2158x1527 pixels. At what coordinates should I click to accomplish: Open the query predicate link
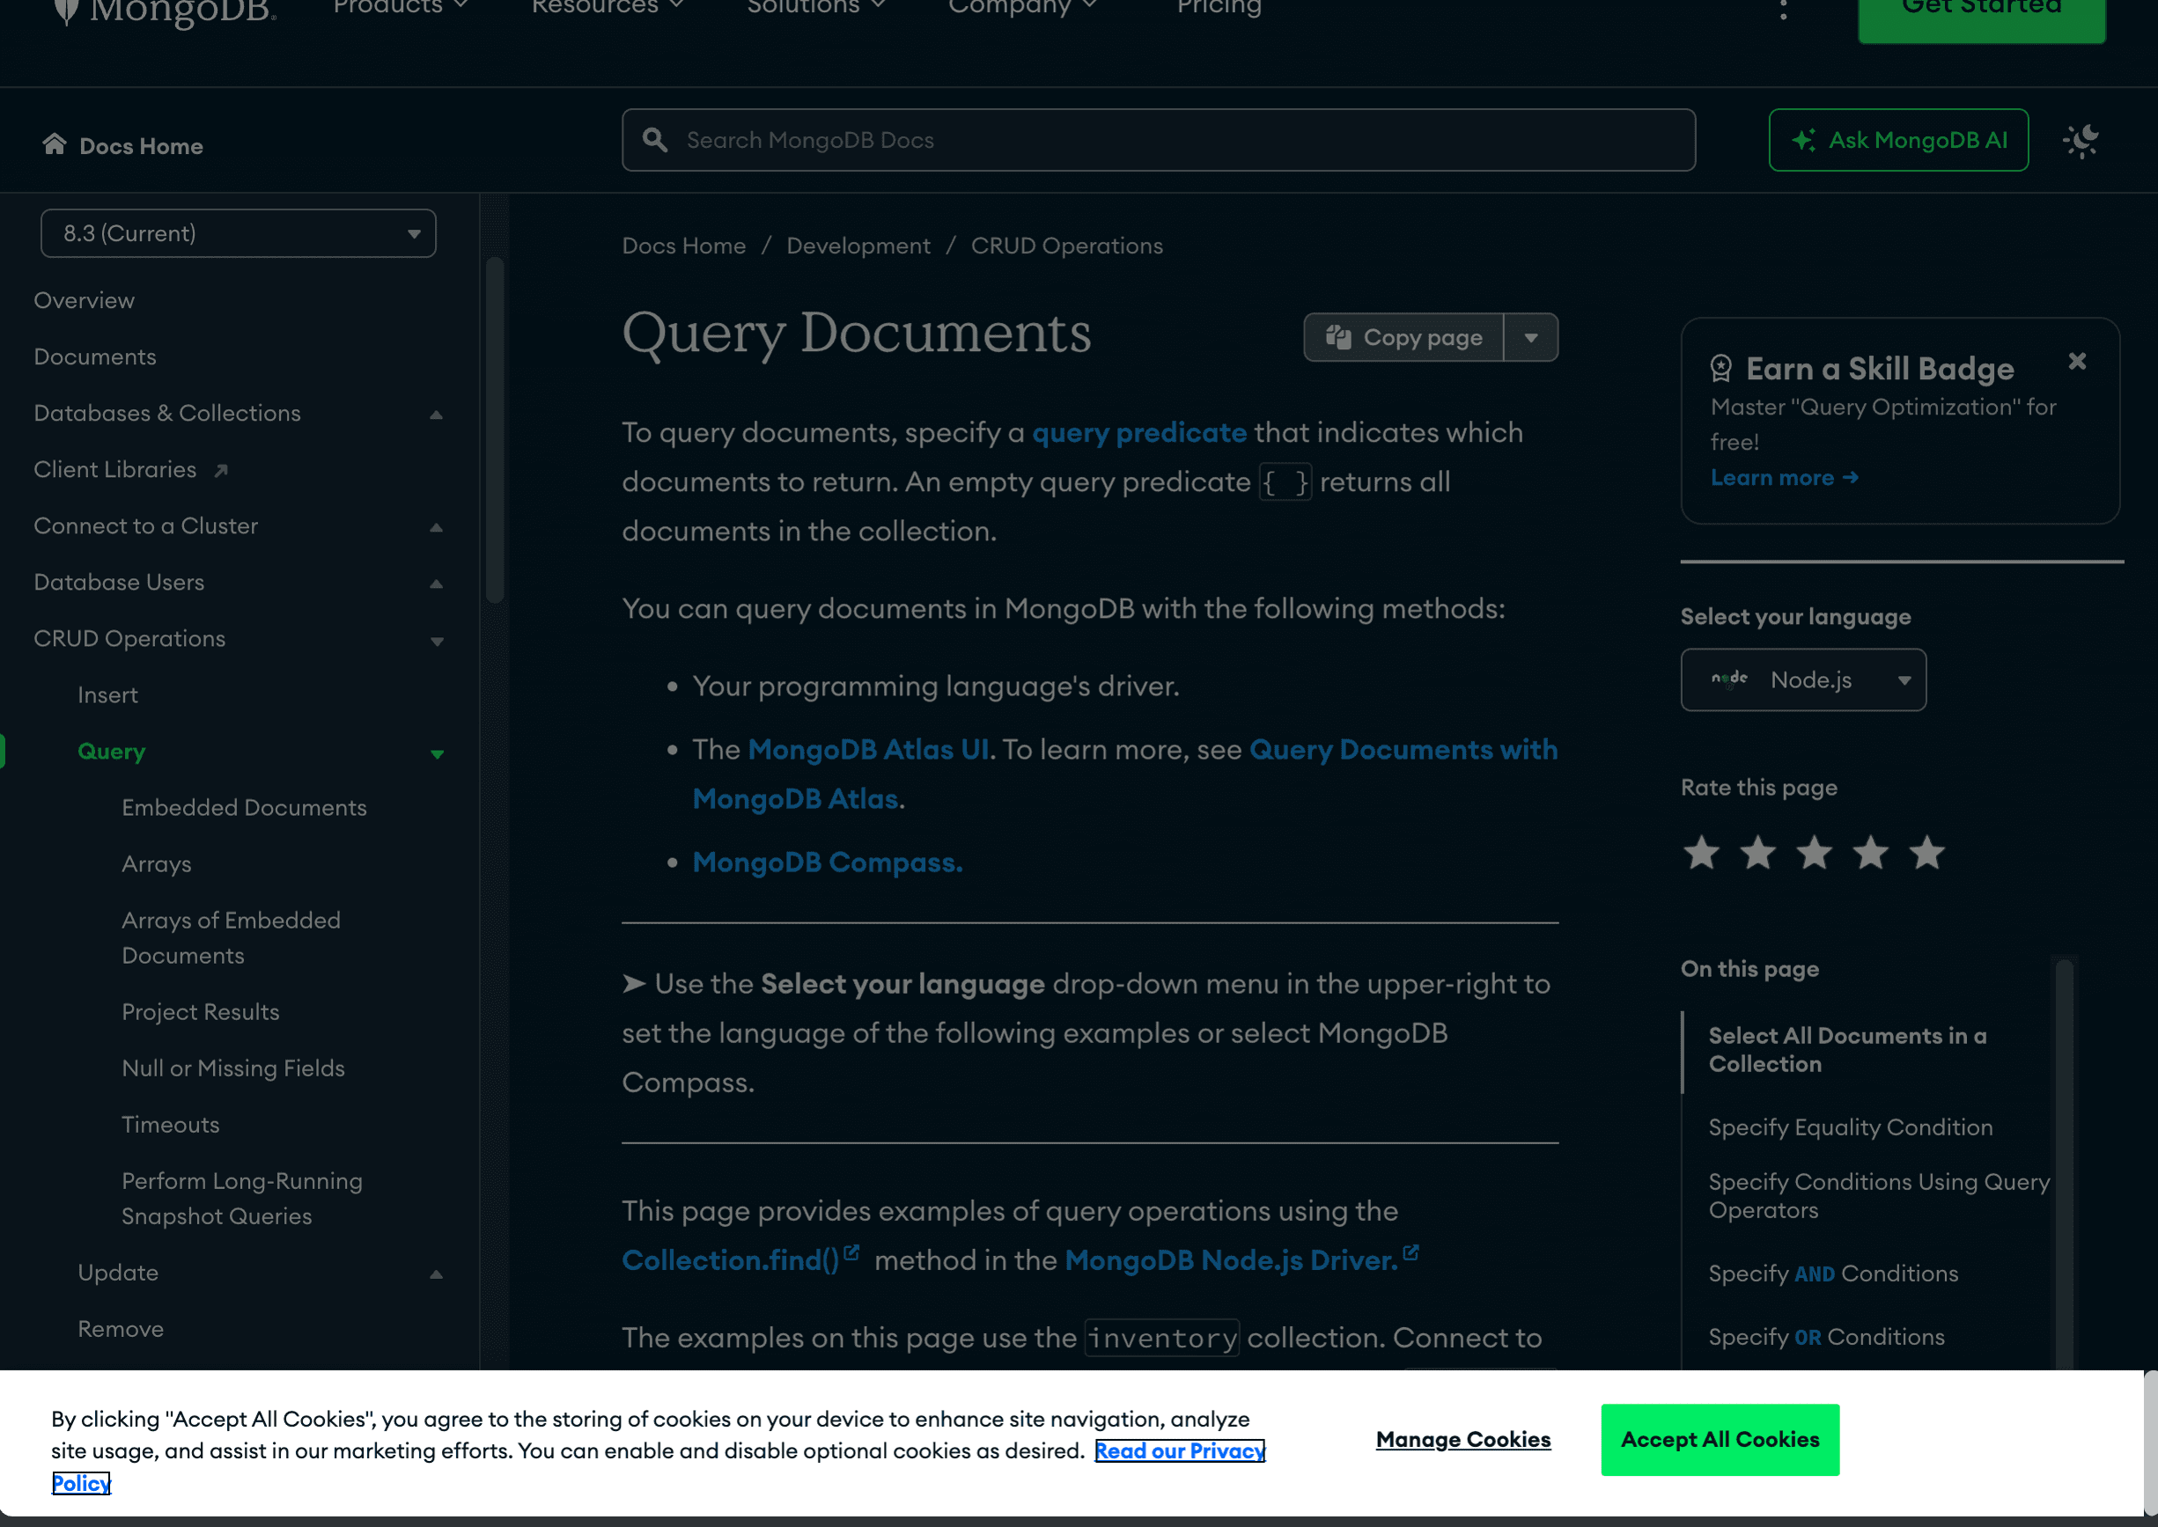point(1138,432)
